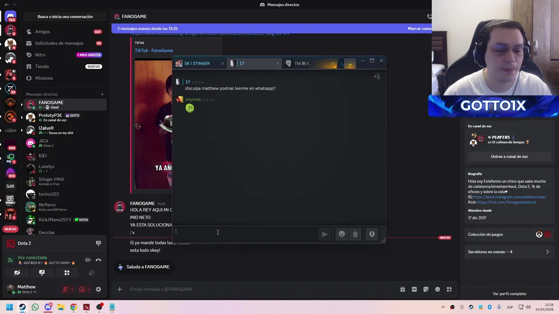Viewport: 559px width, 314px height.
Task: Open Chrome from the taskbar
Action: coord(73,307)
